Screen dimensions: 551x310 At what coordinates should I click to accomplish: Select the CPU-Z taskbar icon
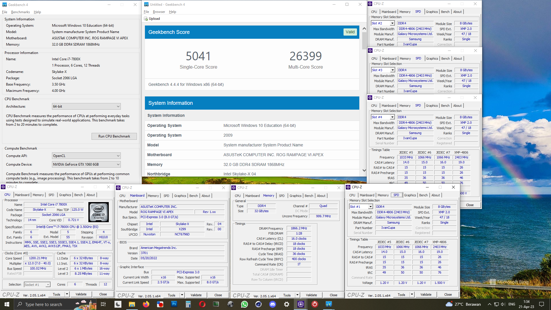pos(300,304)
